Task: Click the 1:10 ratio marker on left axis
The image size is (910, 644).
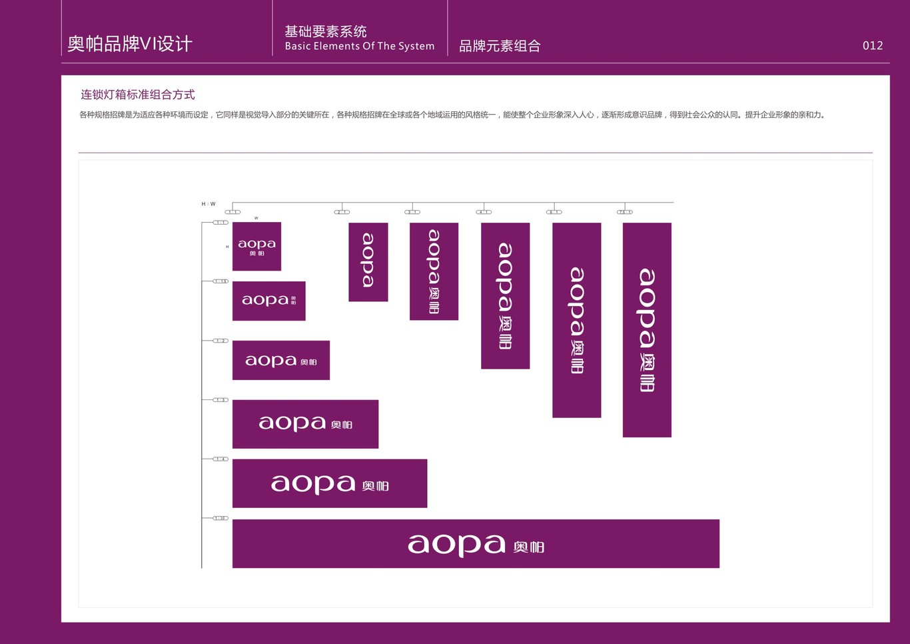Action: tap(221, 518)
